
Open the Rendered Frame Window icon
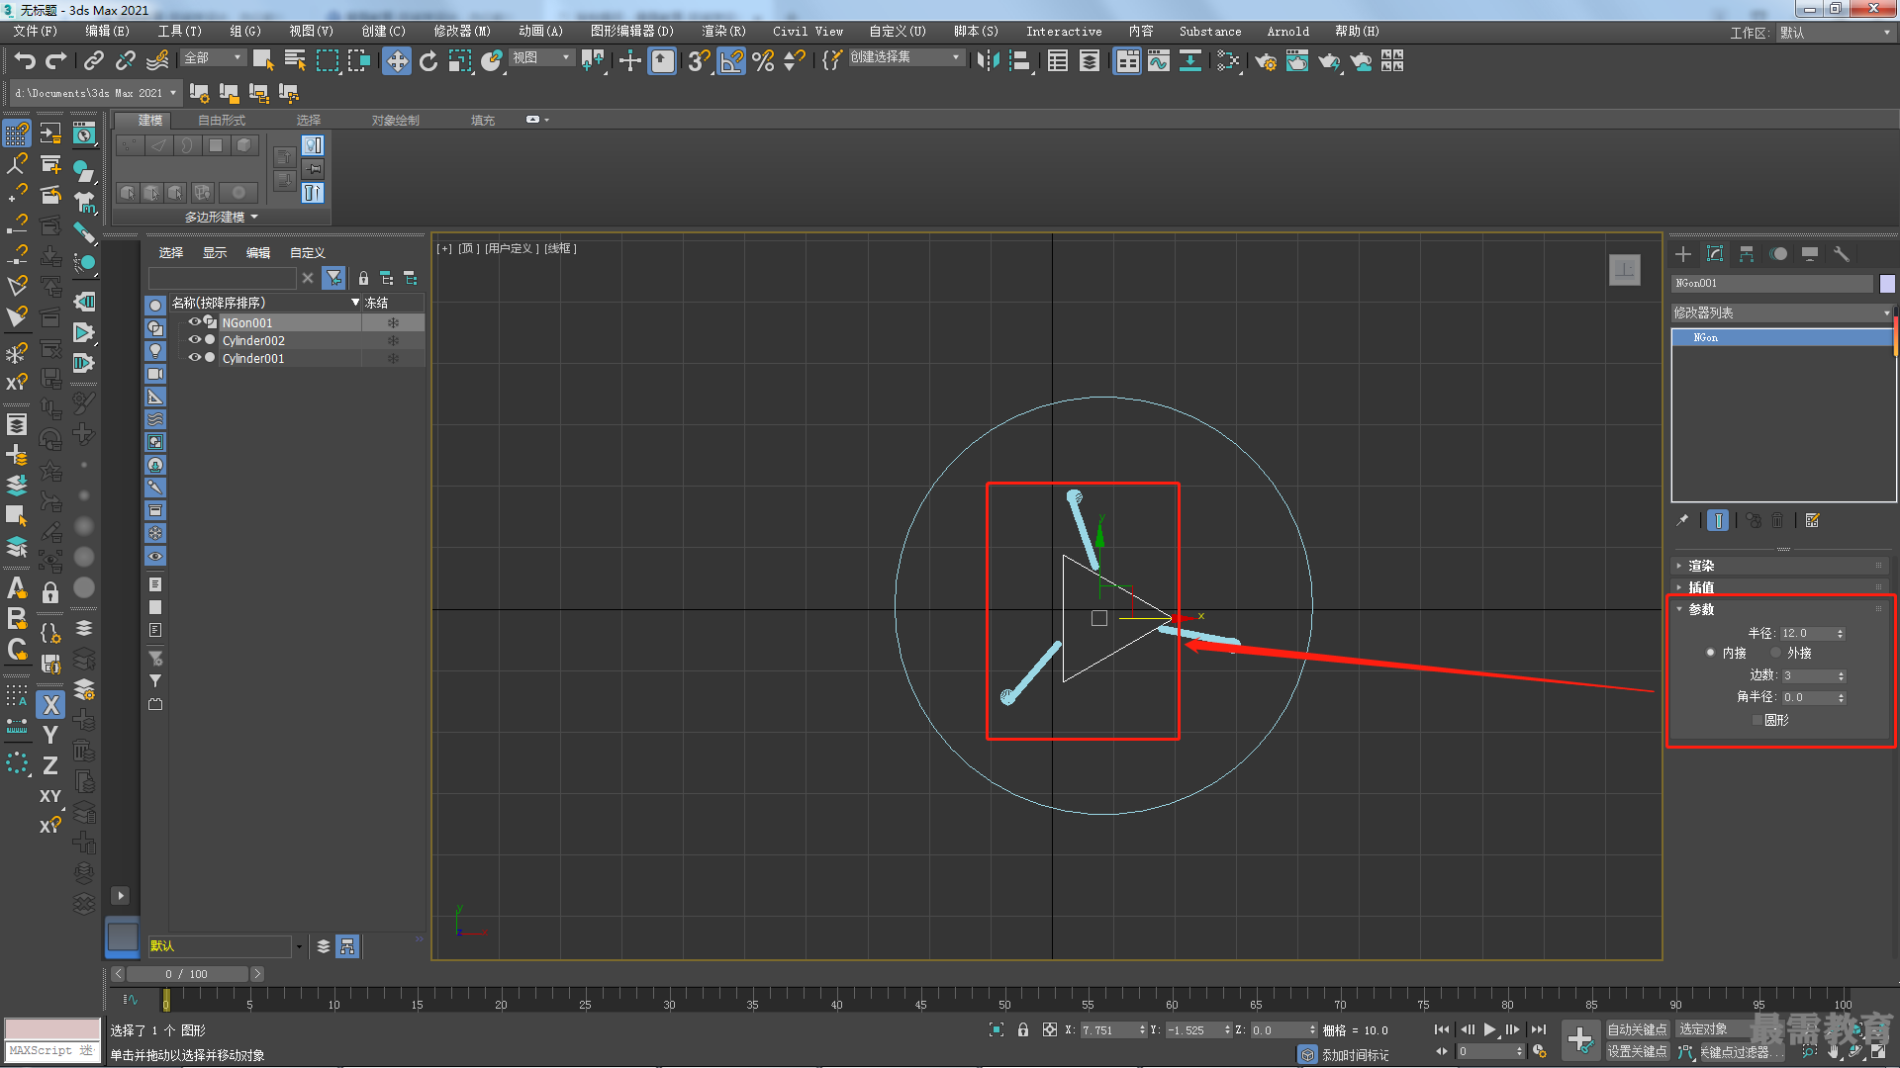click(x=1297, y=61)
